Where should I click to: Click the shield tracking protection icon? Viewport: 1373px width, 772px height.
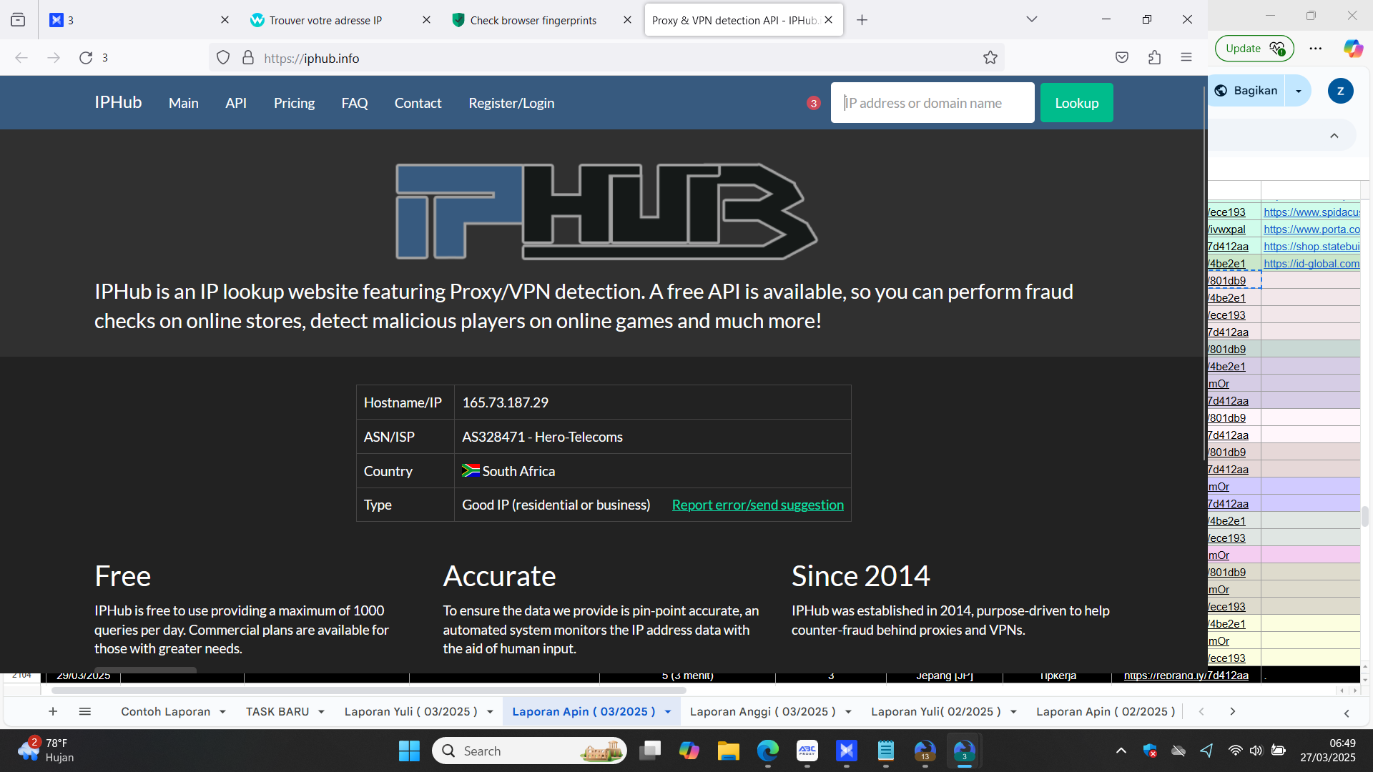[x=223, y=58]
